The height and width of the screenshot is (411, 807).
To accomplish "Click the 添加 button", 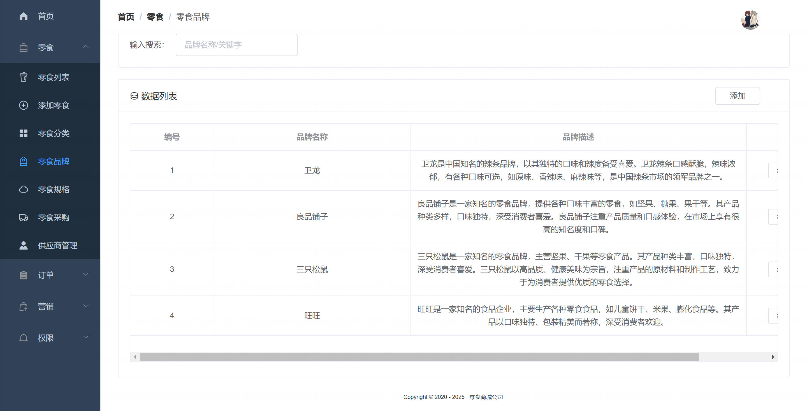I will pos(738,96).
